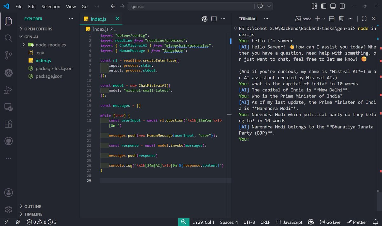The image size is (382, 226).
Task: Open the Extensions view
Action: pos(9,124)
